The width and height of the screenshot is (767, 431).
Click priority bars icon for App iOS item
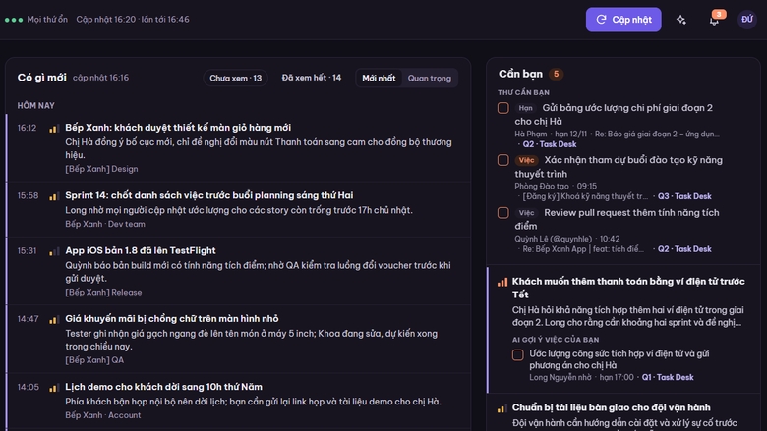coord(54,251)
